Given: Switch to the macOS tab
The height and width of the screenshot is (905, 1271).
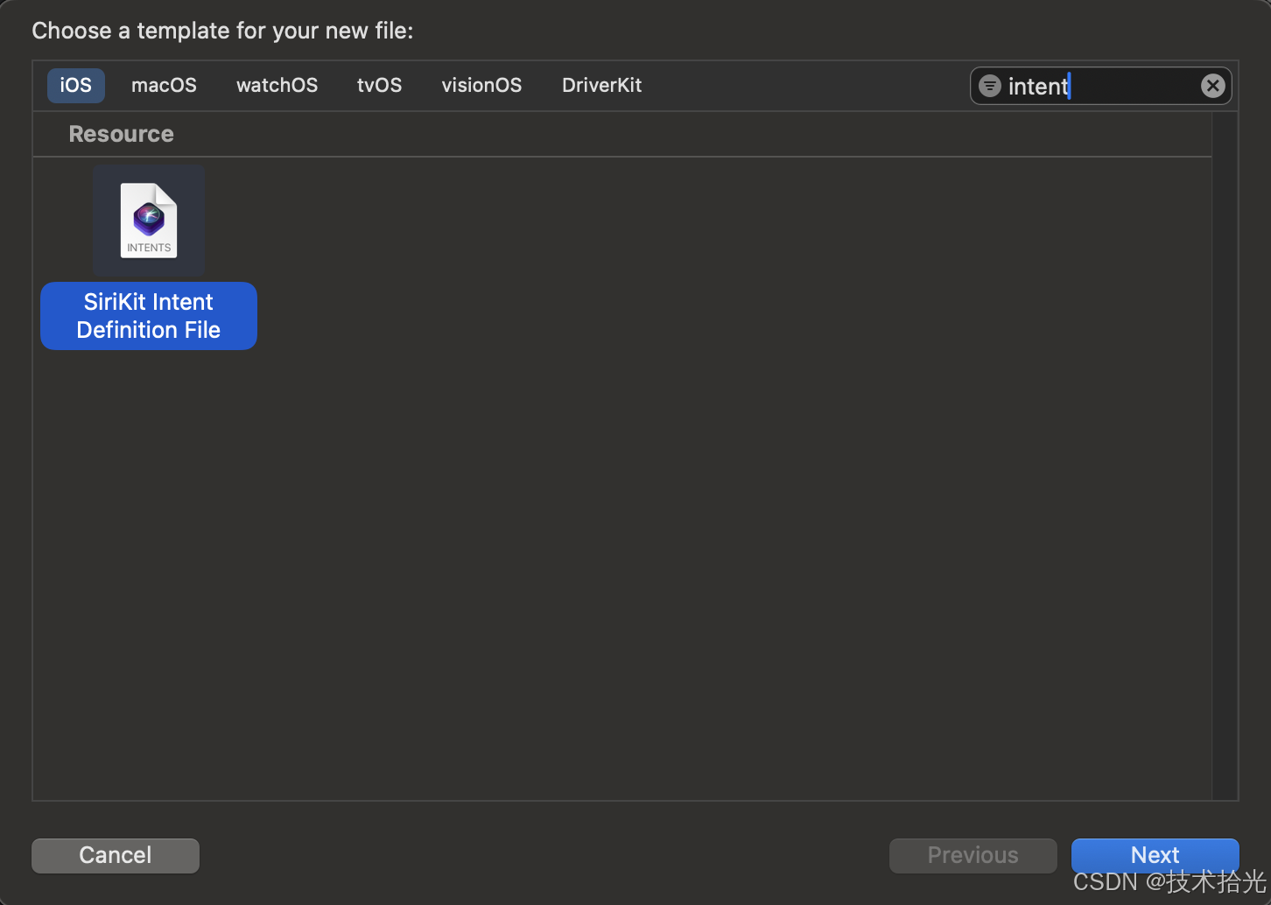Looking at the screenshot, I should click(x=164, y=86).
